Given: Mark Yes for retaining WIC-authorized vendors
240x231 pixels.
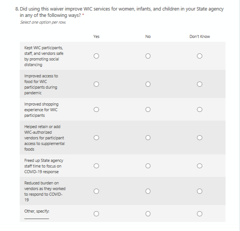Looking at the screenshot, I should (97, 138).
